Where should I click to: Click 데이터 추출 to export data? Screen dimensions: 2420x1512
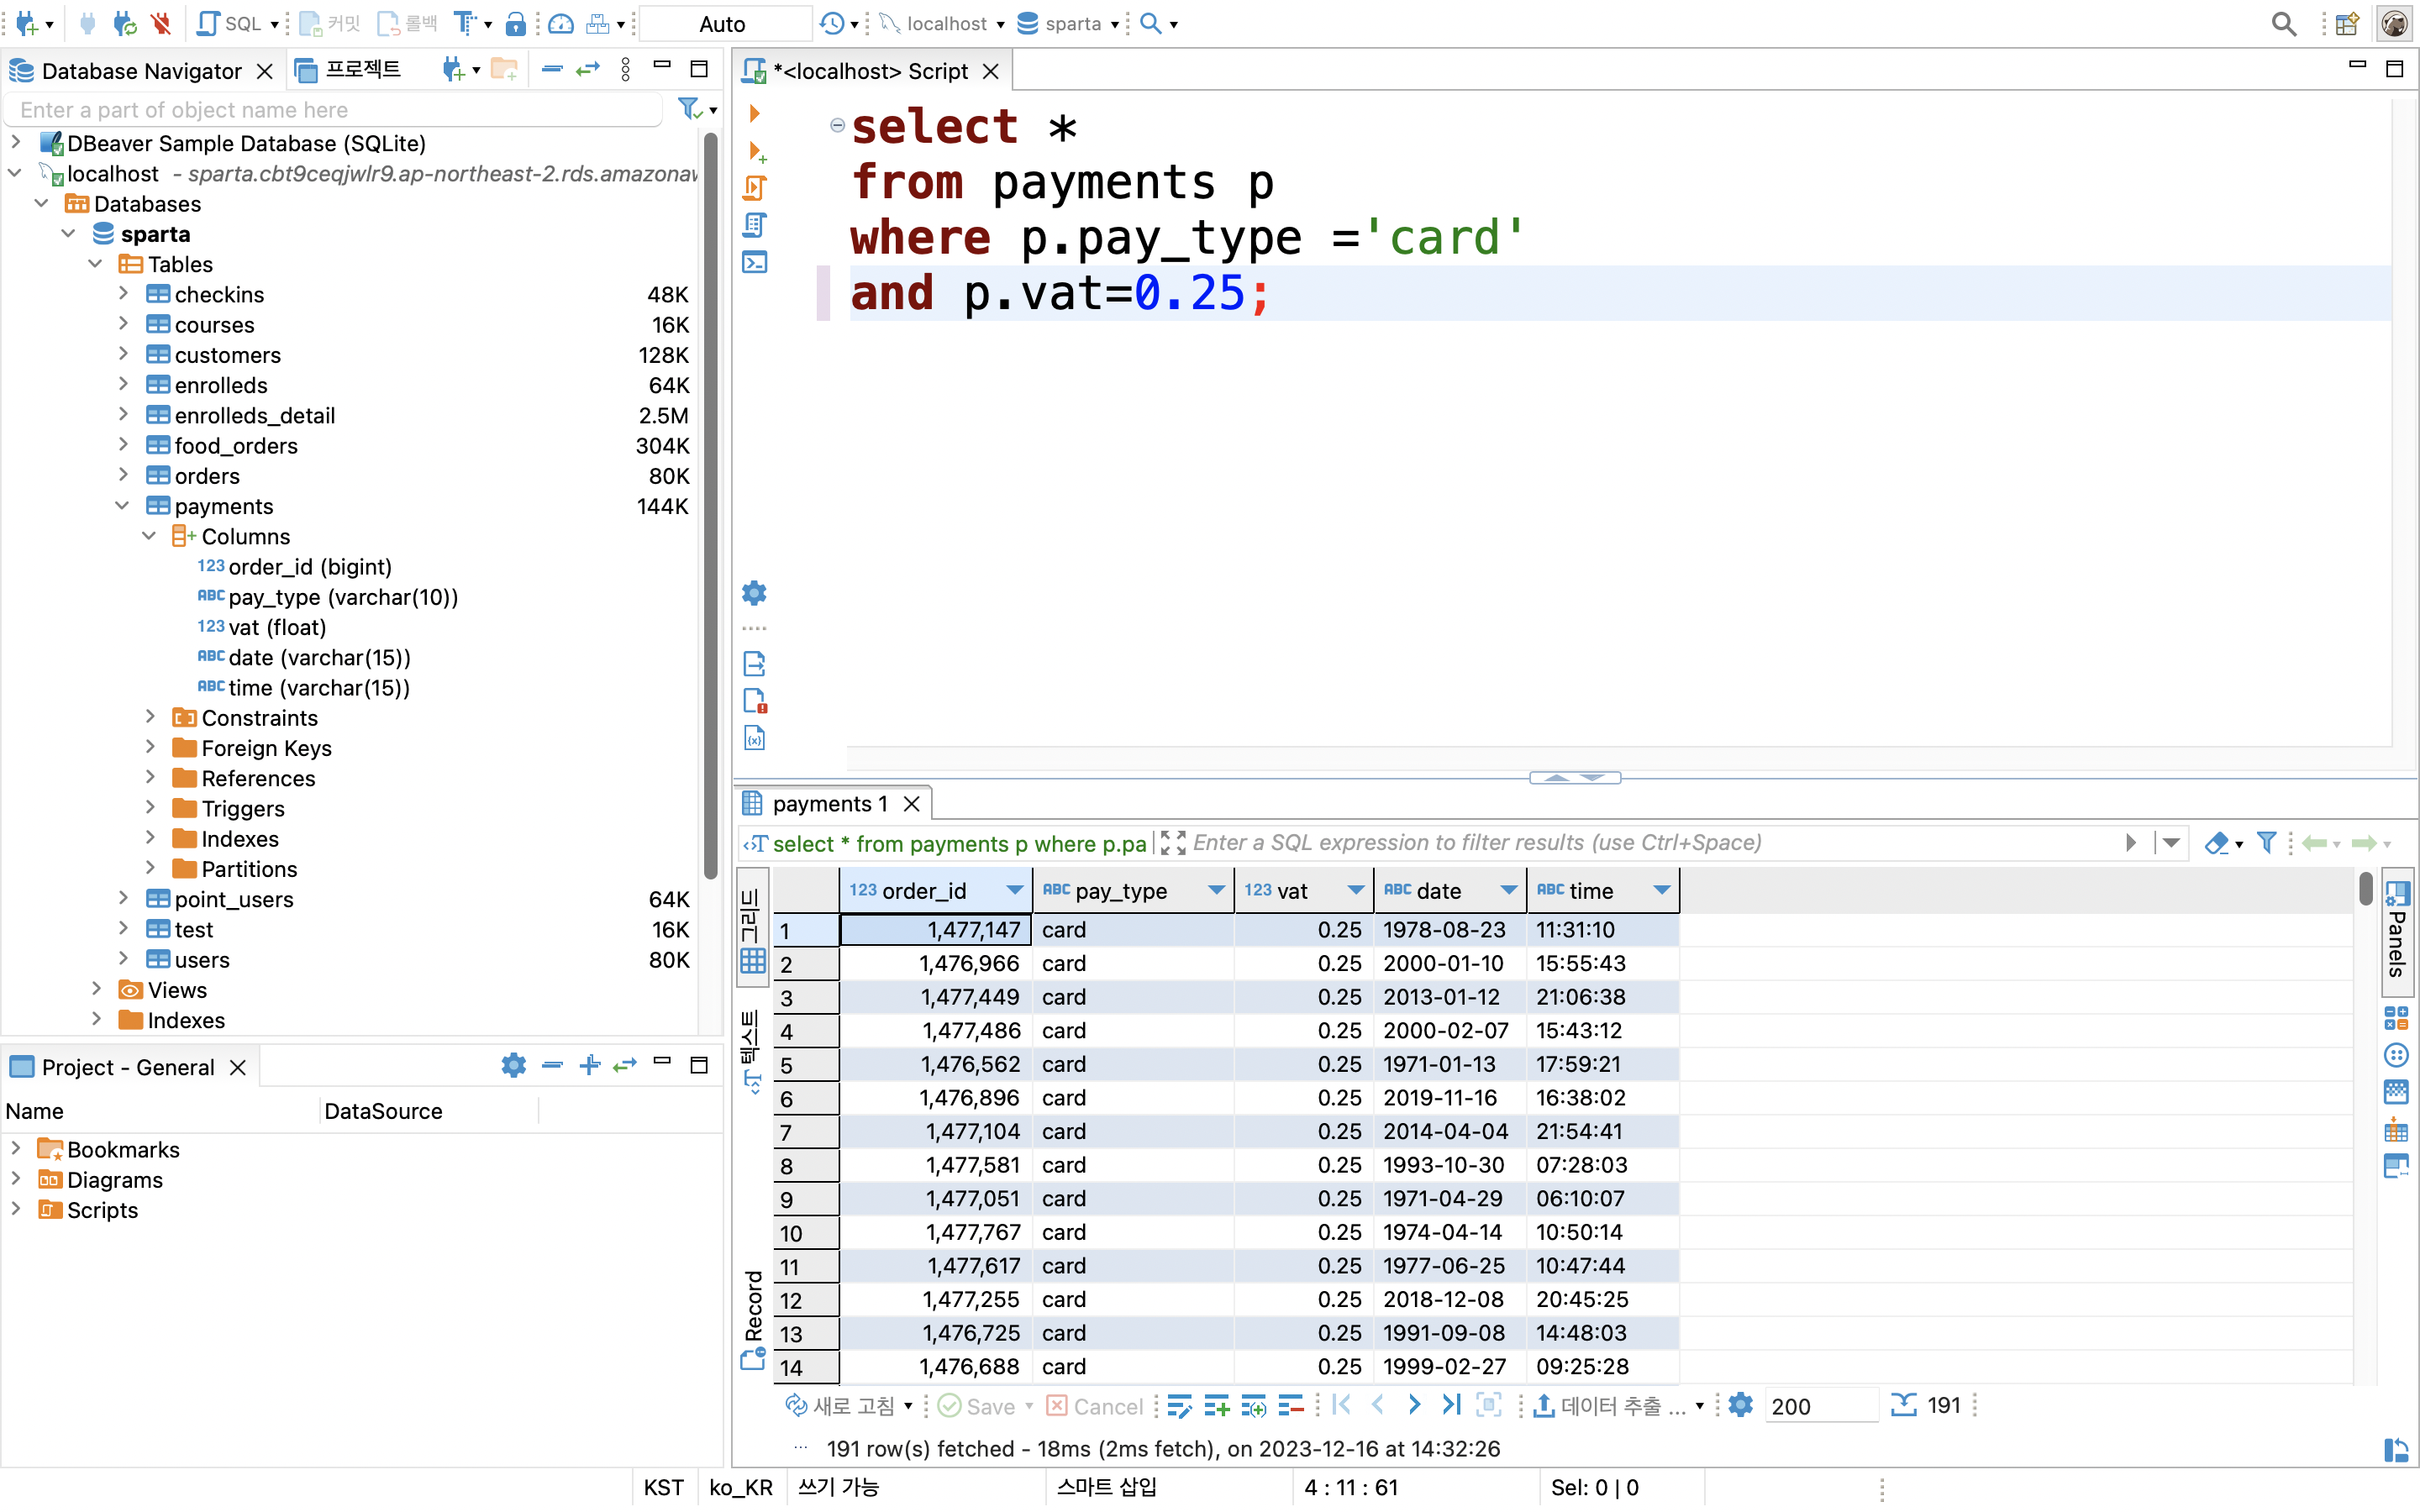1612,1405
